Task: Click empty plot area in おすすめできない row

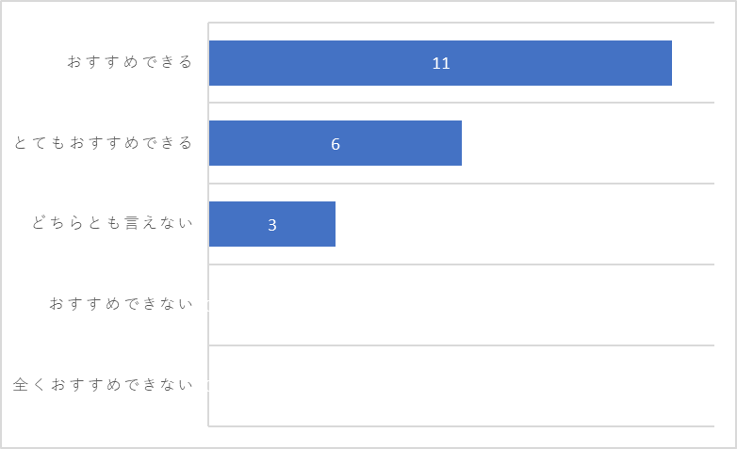Action: click(x=462, y=305)
